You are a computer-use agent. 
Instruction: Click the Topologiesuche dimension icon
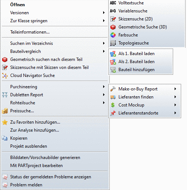pyautogui.click(x=113, y=43)
